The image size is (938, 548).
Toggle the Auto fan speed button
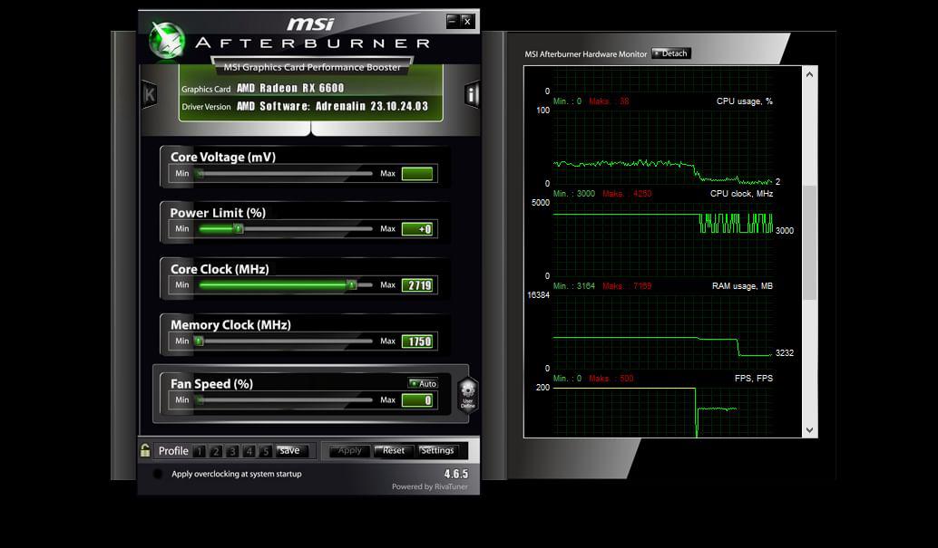pos(423,384)
